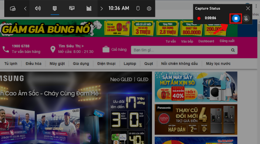Click the Đổi cũ lấy mới 3 triệu tag
Image resolution: width=260 pixels, height=144 pixels.
(143, 28)
